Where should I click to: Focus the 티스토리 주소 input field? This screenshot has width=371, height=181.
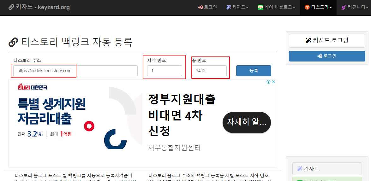[75, 71]
